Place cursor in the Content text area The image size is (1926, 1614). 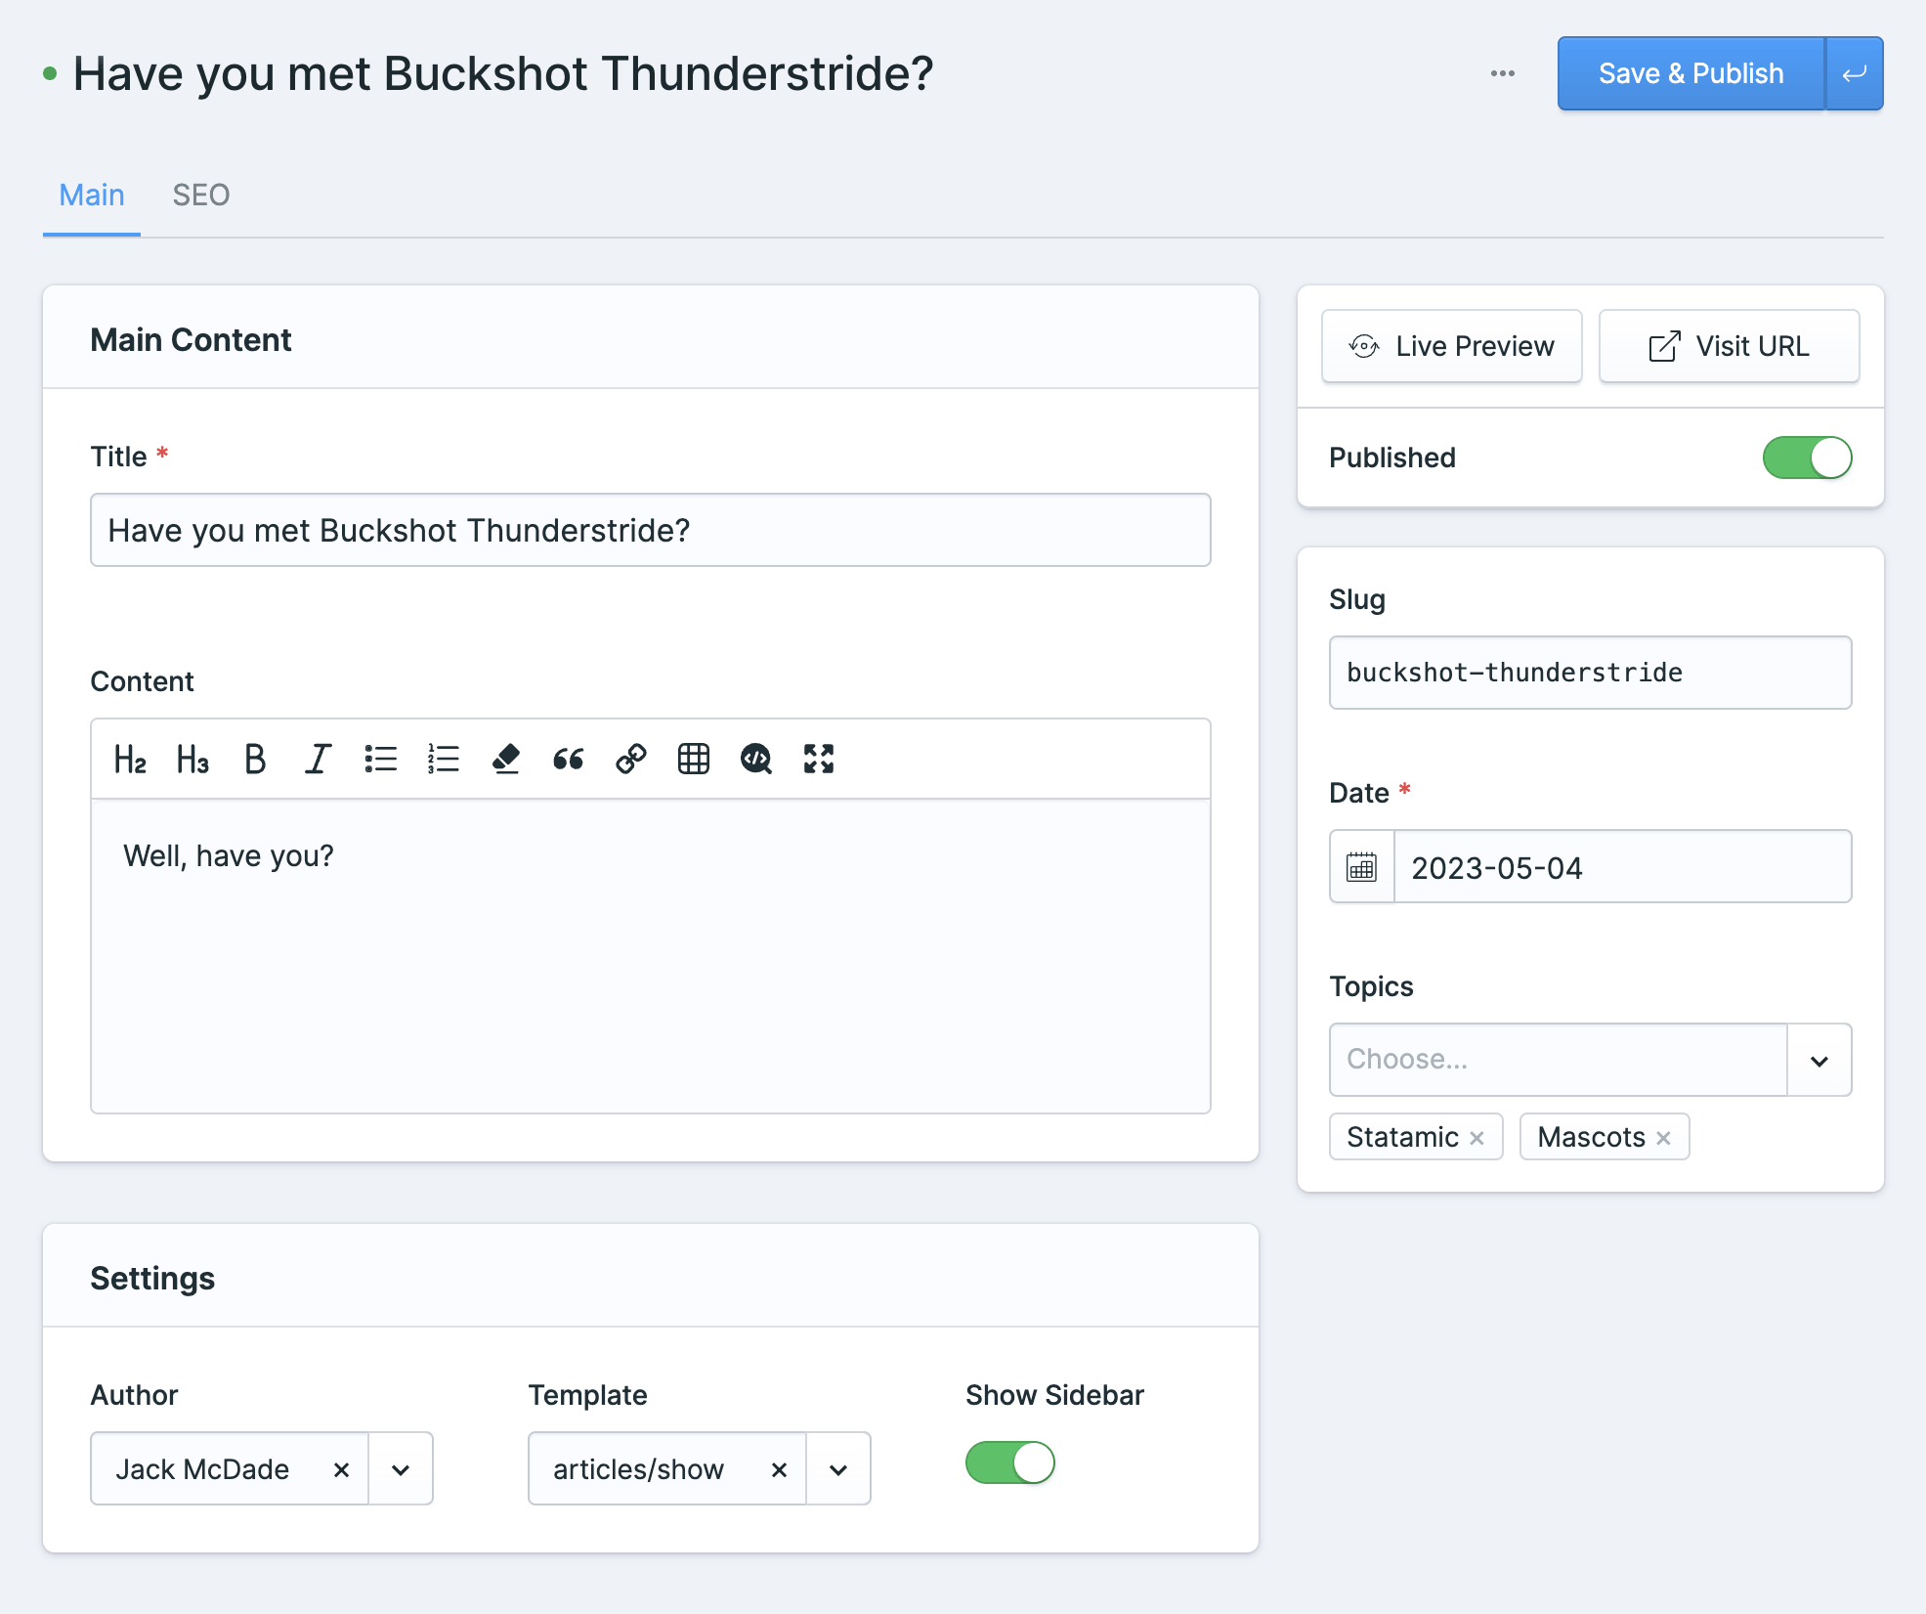651,956
